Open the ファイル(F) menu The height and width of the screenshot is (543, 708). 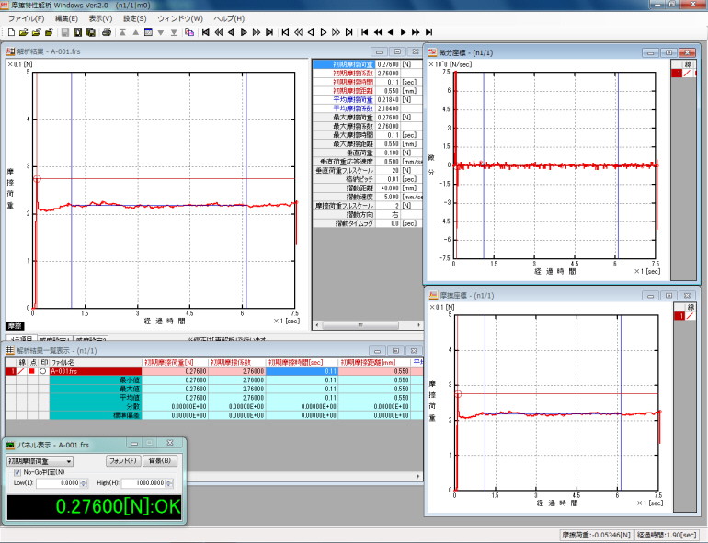pyautogui.click(x=26, y=18)
